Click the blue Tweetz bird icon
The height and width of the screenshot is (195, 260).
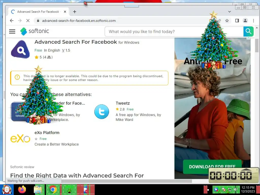(x=102, y=111)
